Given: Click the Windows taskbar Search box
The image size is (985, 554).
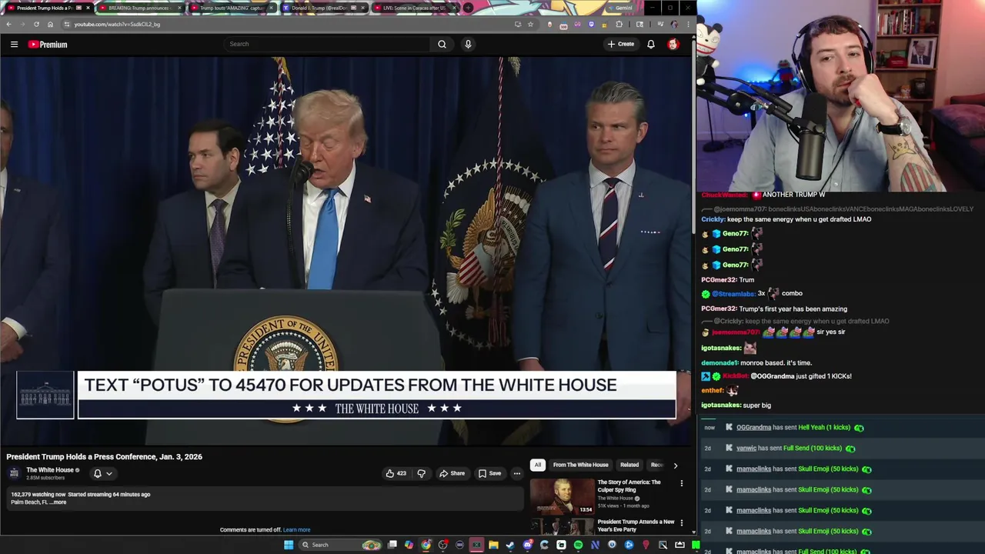Looking at the screenshot, I should tap(340, 545).
